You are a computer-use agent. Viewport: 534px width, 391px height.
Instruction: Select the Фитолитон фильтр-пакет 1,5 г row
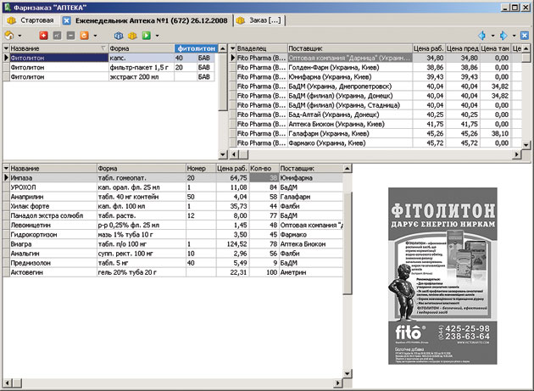(x=109, y=68)
